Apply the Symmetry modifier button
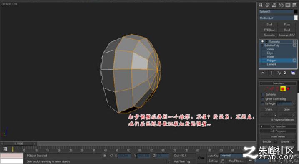This screenshot has height=164, width=299. click(x=269, y=35)
